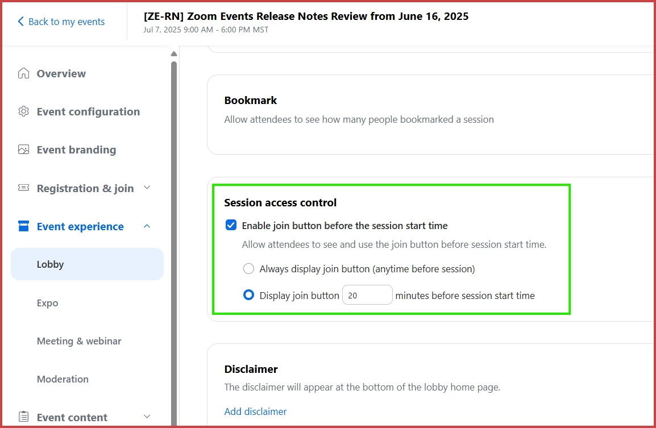Click the Event content clipboard icon
The width and height of the screenshot is (656, 428).
pyautogui.click(x=23, y=417)
